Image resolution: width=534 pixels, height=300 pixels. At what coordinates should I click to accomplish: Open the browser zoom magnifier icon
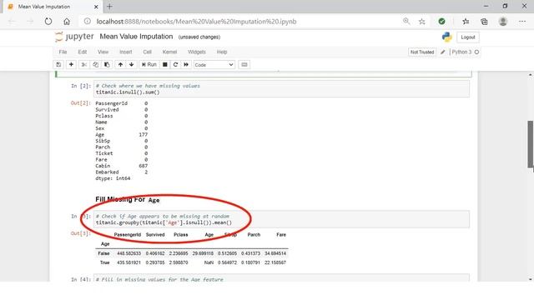(x=406, y=22)
